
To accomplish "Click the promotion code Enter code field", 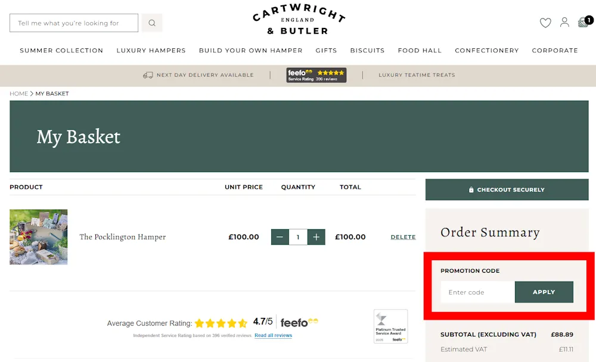I will (x=478, y=292).
